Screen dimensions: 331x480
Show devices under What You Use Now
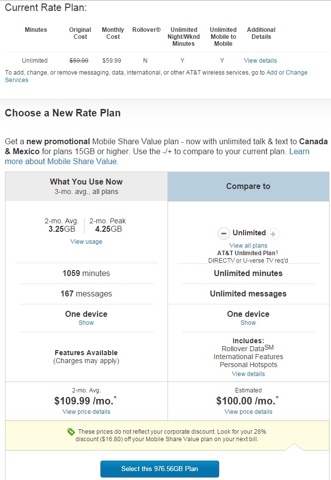tap(86, 323)
